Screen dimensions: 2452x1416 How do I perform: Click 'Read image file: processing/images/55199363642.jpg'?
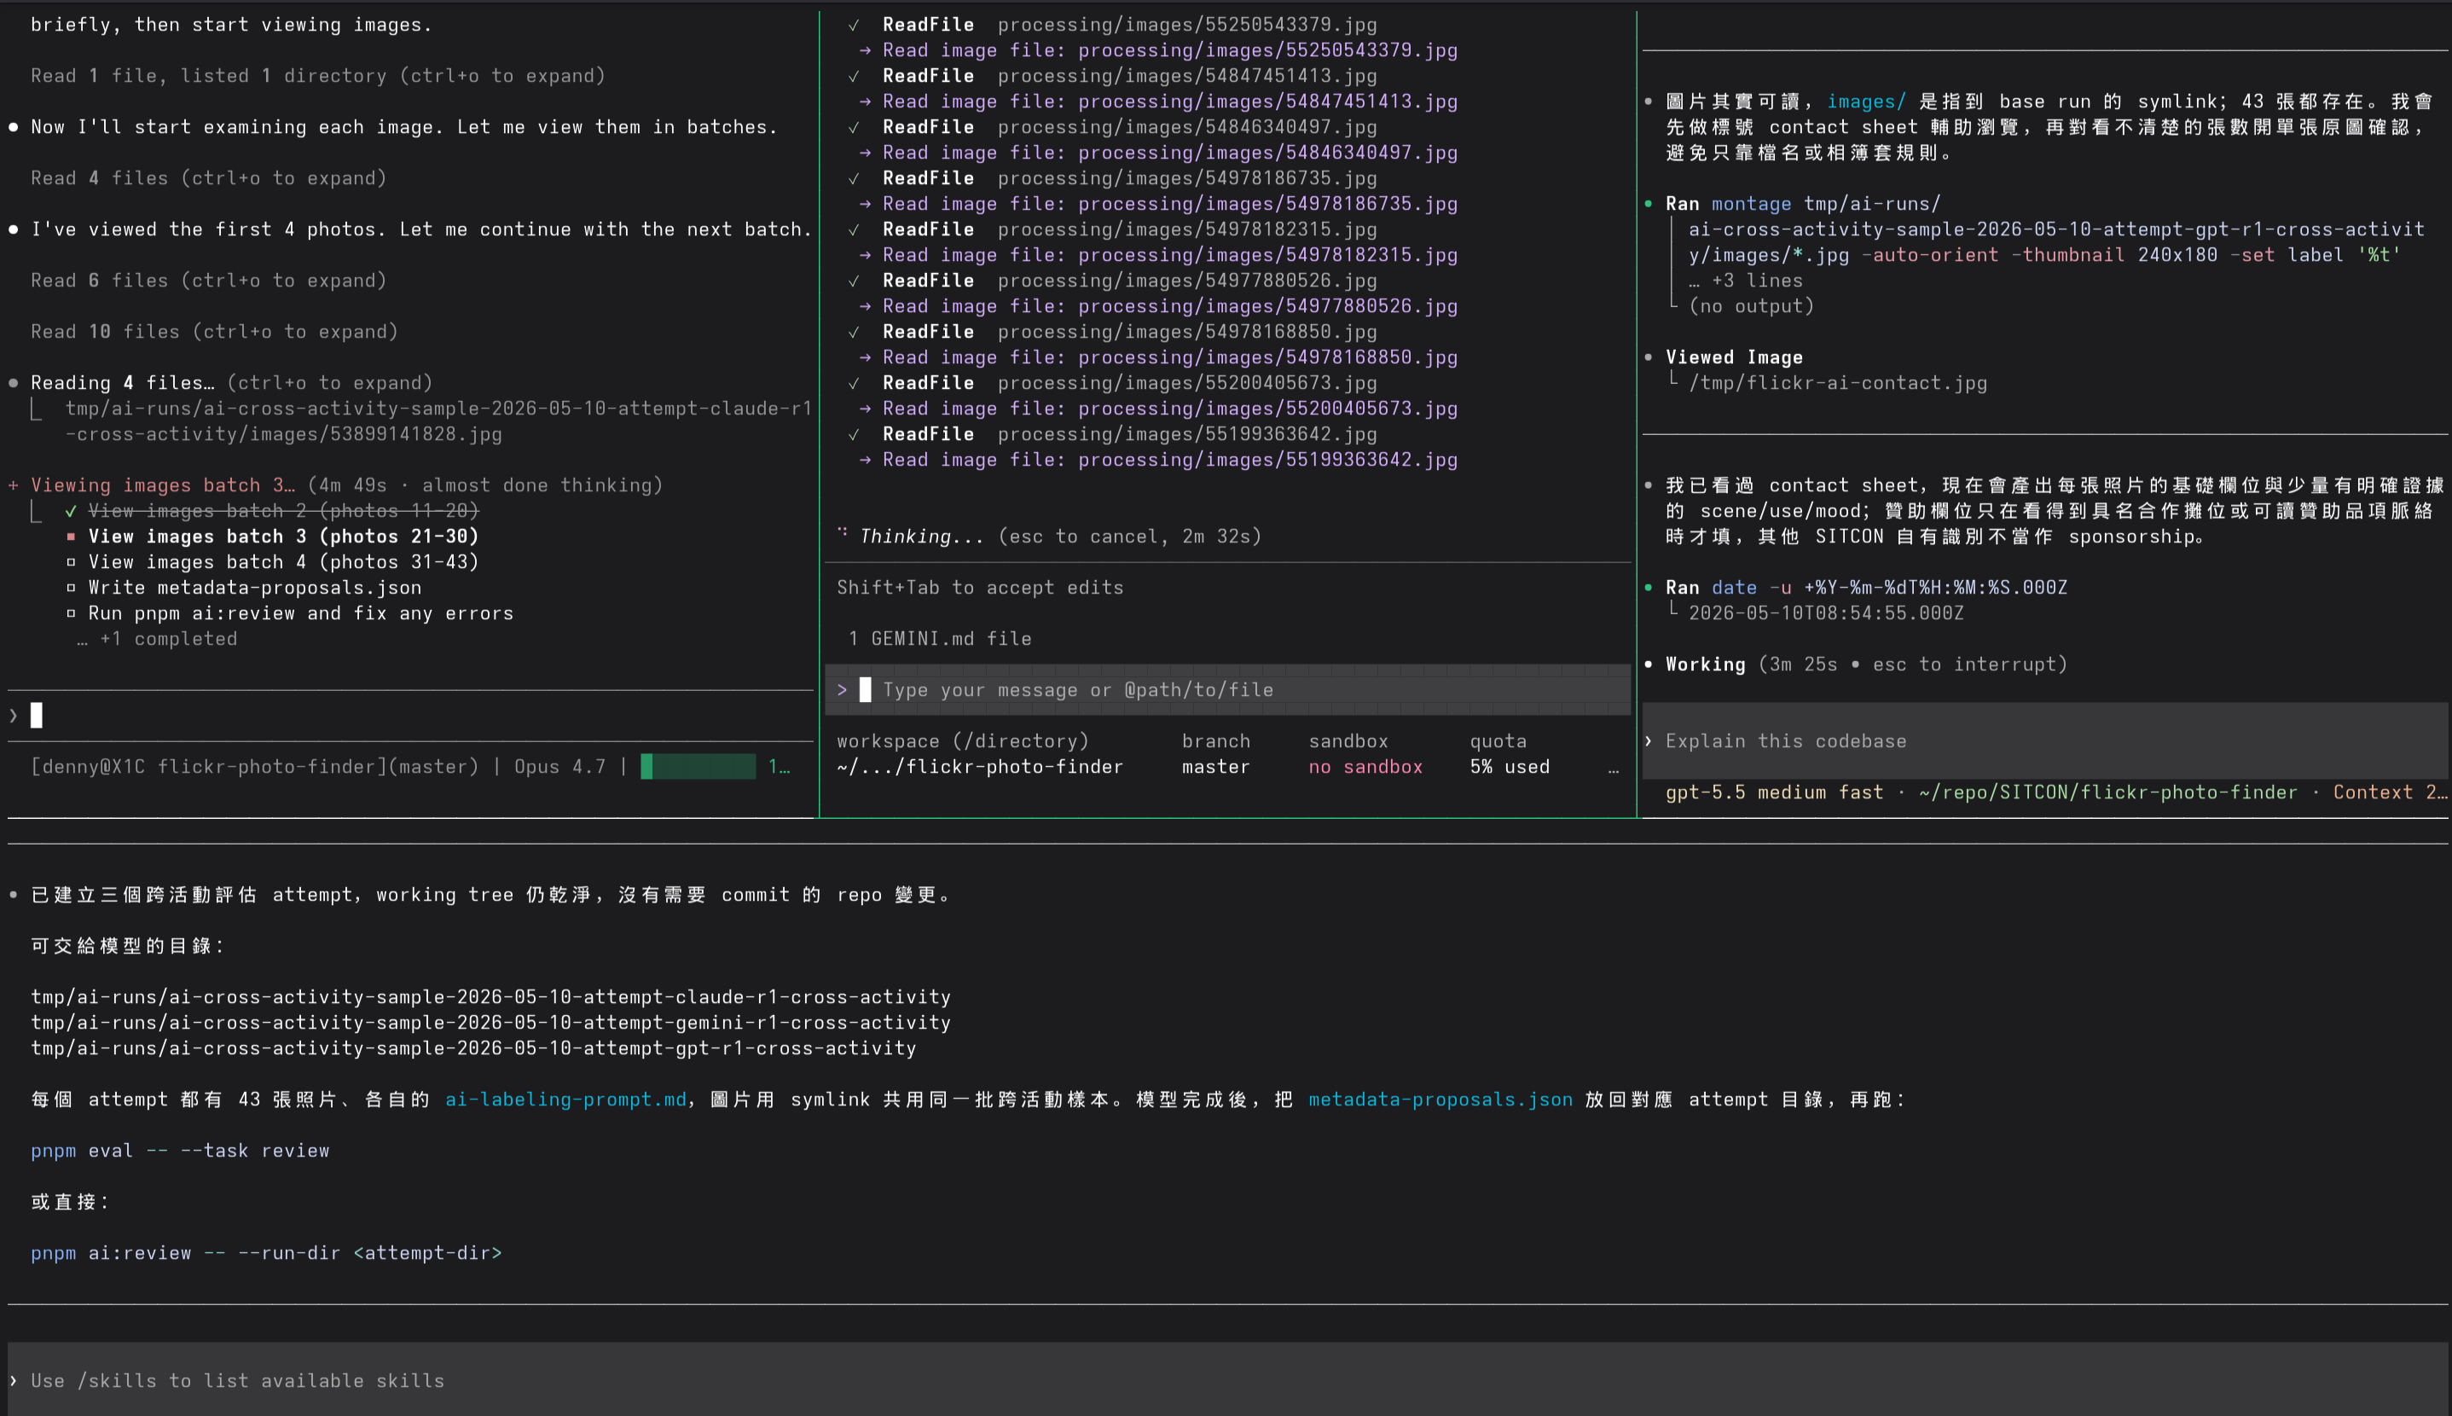[1171, 460]
